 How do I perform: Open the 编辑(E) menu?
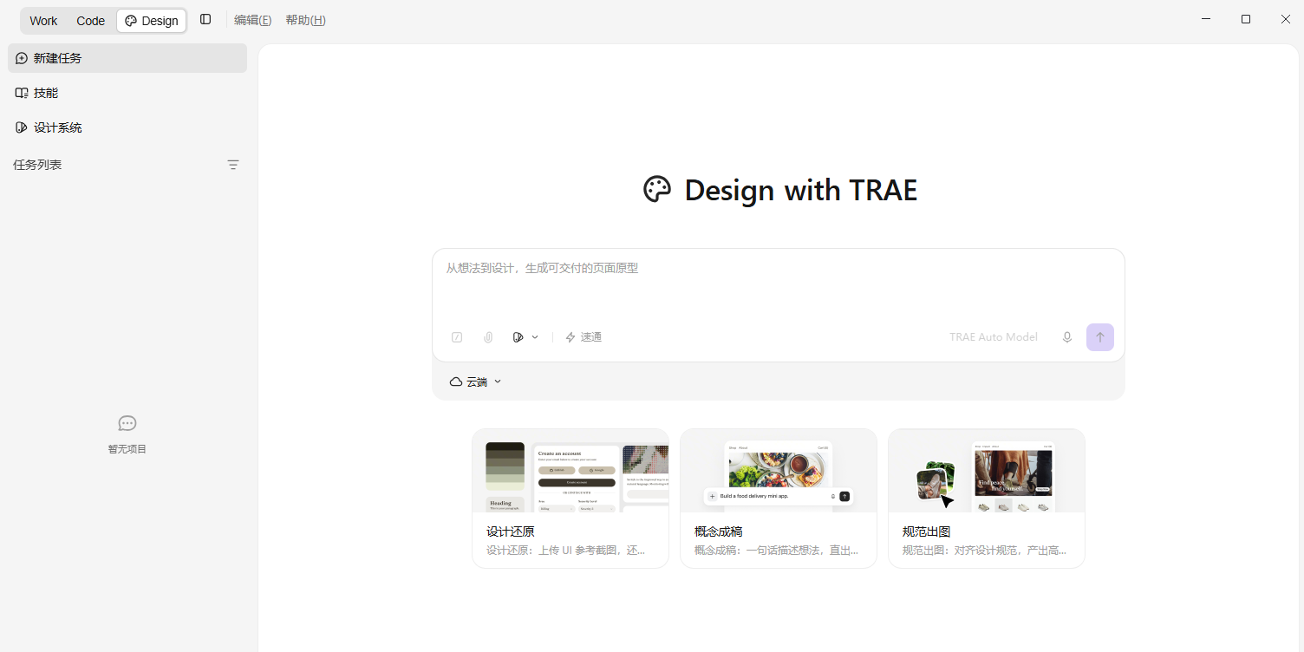[252, 20]
